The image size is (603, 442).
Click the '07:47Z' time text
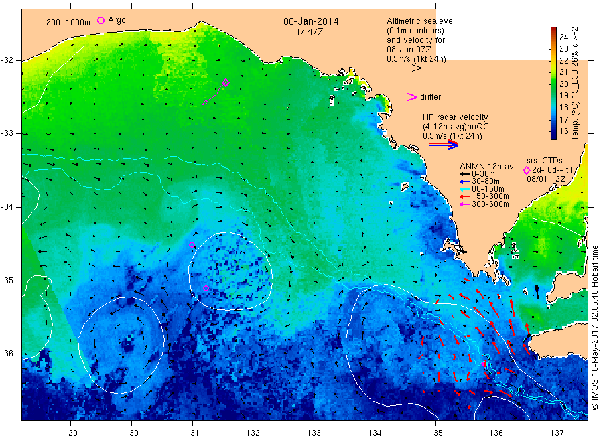tap(308, 32)
